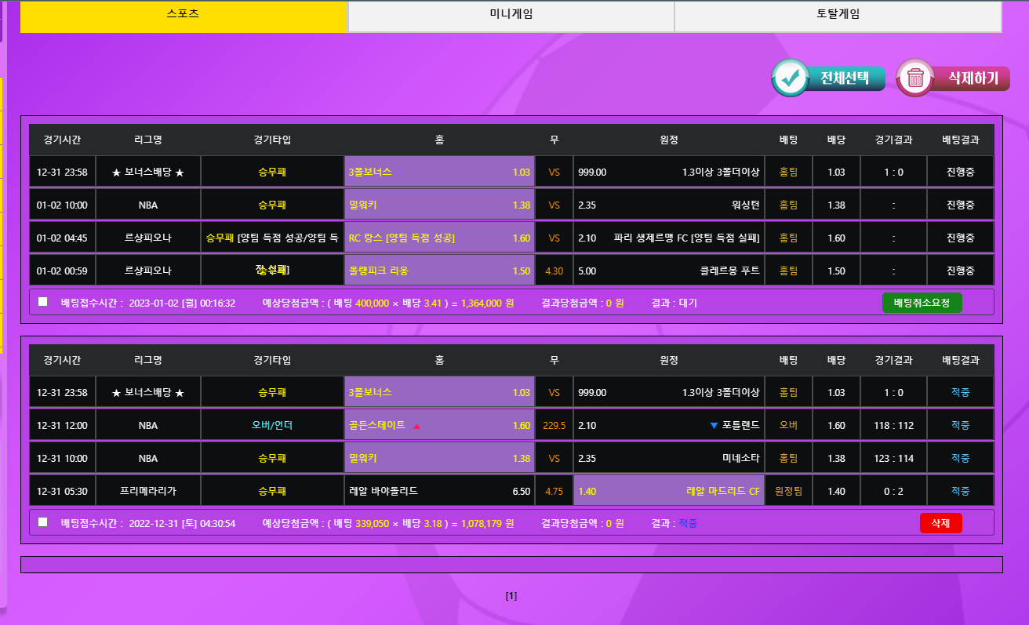The image size is (1029, 625).
Task: Select the 밀워키 vs 워싱턴 home cell
Action: pos(438,205)
